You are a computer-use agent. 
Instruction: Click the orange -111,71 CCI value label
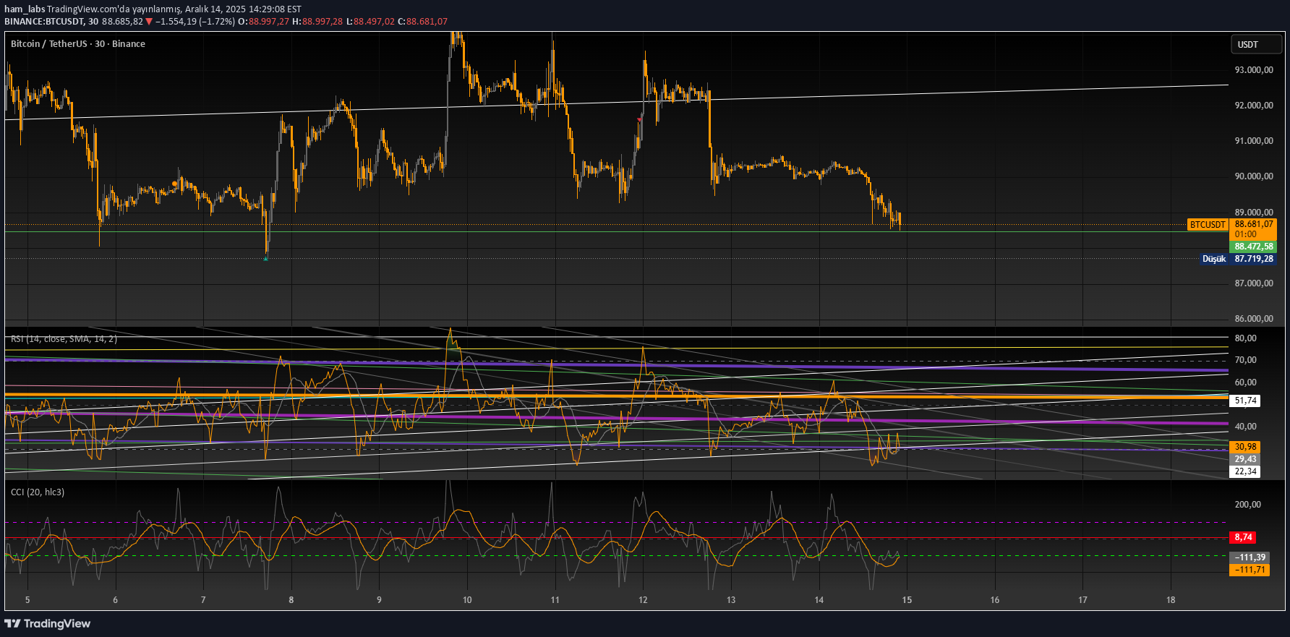pyautogui.click(x=1249, y=570)
